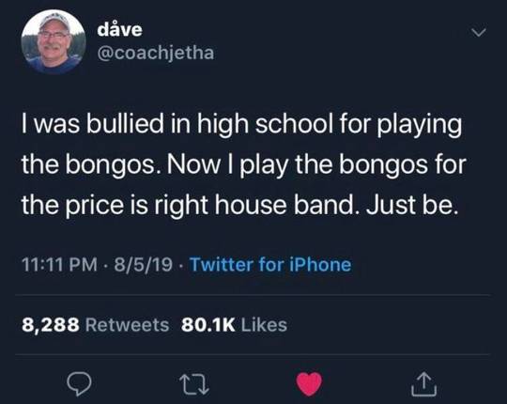Open the @coachjetha handle
The width and height of the screenshot is (507, 404).
pos(156,53)
